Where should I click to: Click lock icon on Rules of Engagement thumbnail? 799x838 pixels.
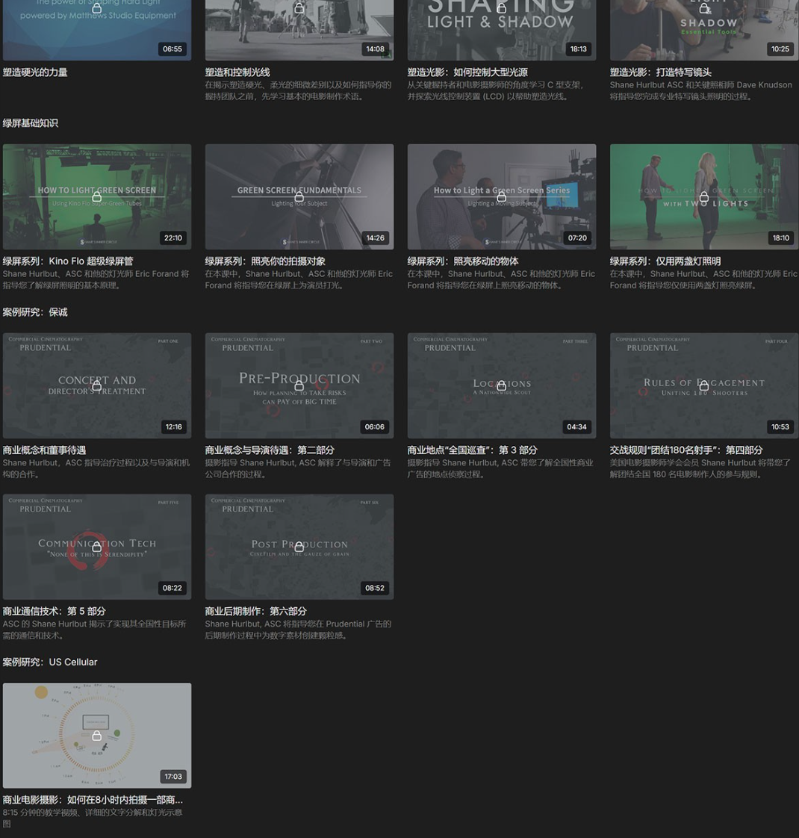[x=704, y=385]
